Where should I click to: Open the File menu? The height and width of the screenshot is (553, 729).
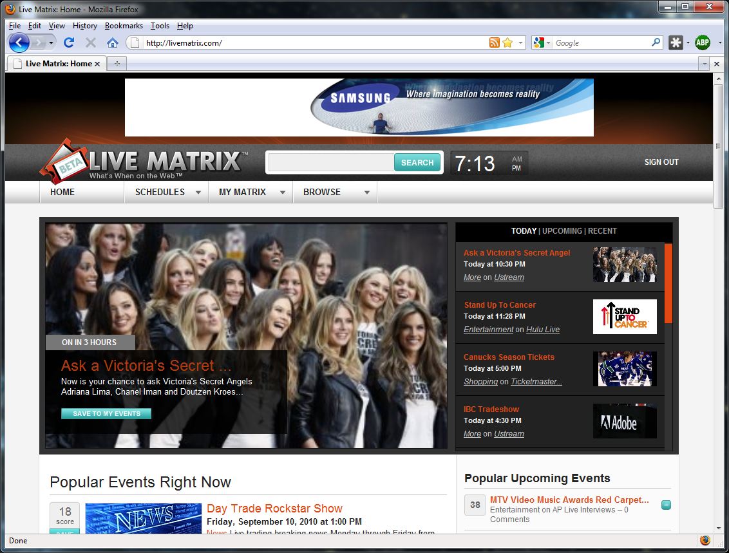click(x=15, y=26)
